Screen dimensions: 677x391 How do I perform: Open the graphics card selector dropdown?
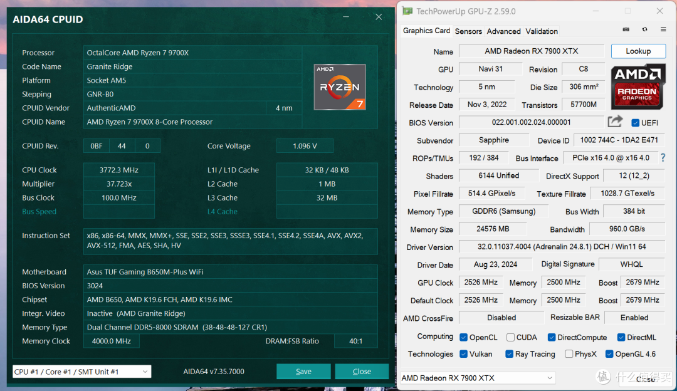[x=478, y=377]
